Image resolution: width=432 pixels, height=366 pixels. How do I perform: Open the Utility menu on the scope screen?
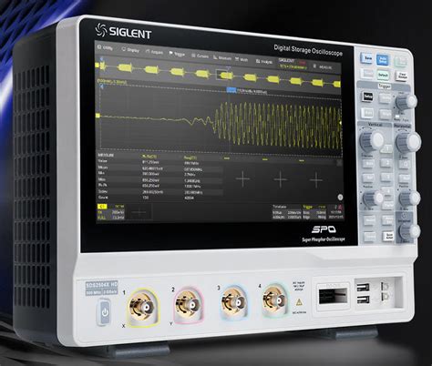tap(105, 47)
